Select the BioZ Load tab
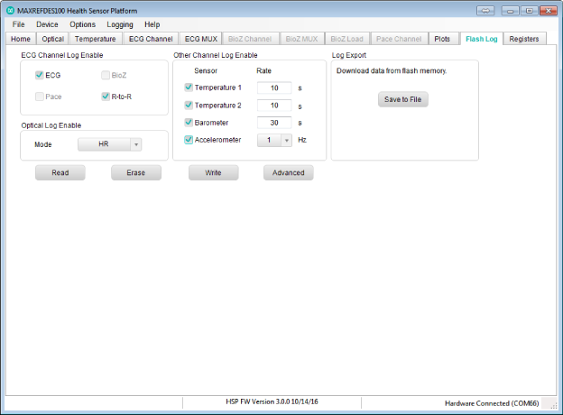Viewport: 563px width, 415px height. tap(346, 39)
